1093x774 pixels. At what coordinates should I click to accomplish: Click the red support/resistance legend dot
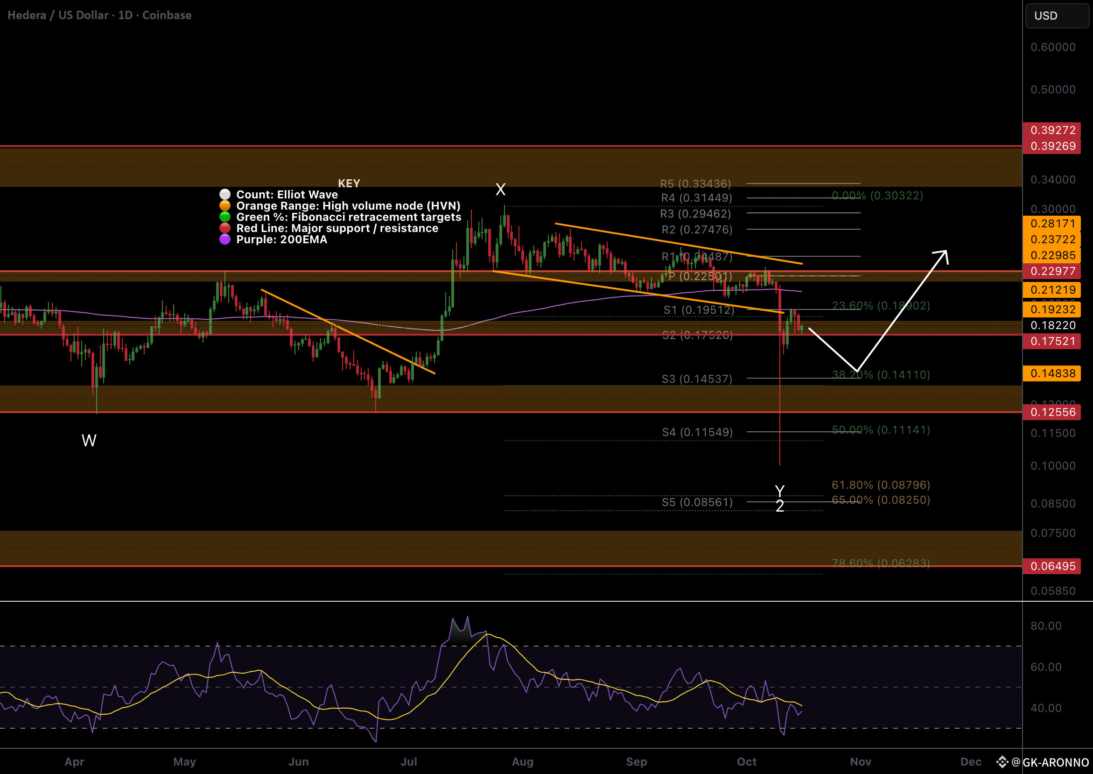point(225,228)
